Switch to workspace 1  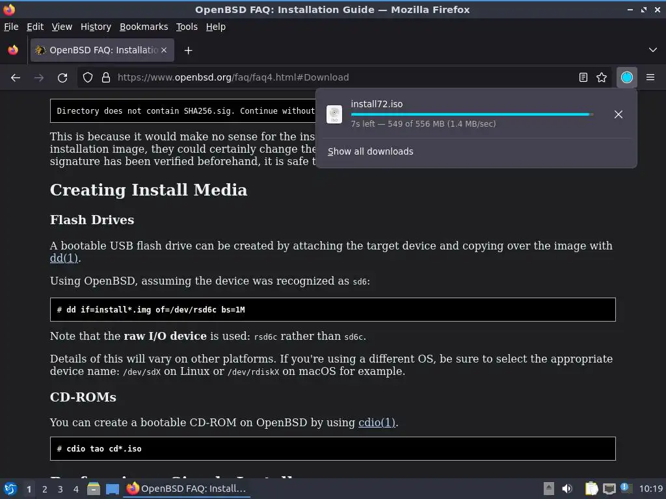tap(29, 489)
